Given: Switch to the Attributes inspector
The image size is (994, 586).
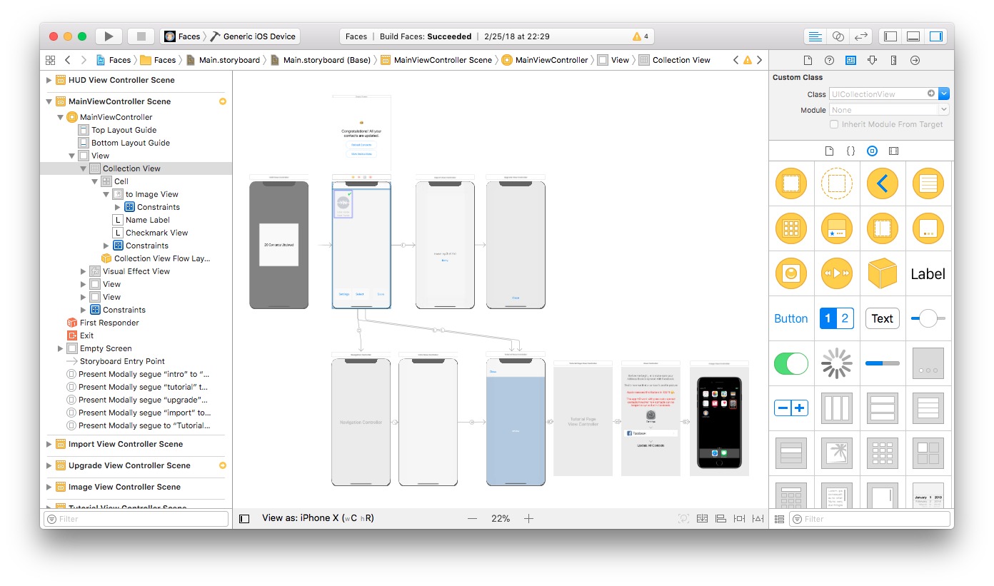Looking at the screenshot, I should 872,61.
